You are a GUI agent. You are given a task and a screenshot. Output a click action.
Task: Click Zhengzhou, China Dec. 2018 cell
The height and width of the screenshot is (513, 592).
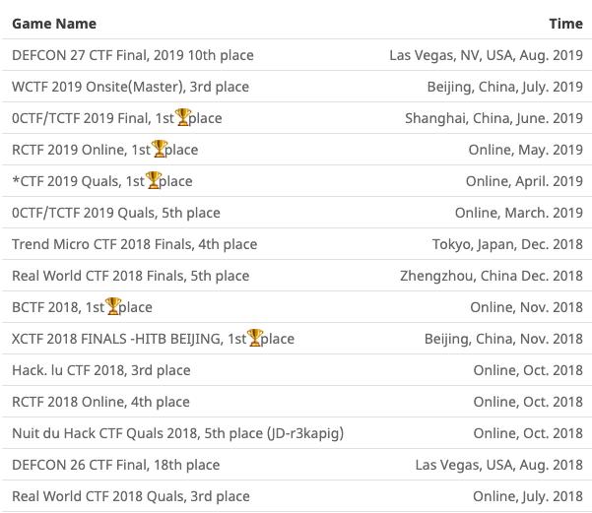(492, 276)
